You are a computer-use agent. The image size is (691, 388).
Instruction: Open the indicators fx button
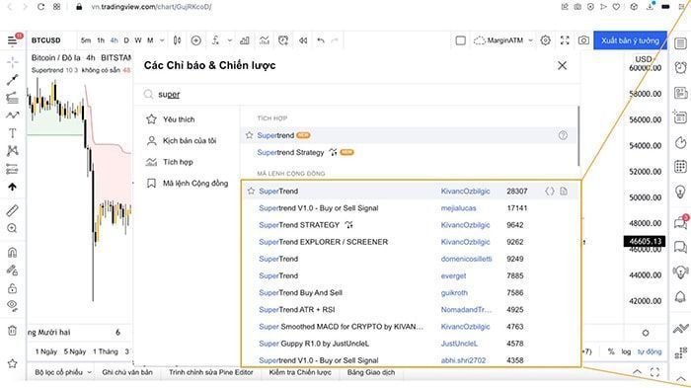pyautogui.click(x=215, y=40)
